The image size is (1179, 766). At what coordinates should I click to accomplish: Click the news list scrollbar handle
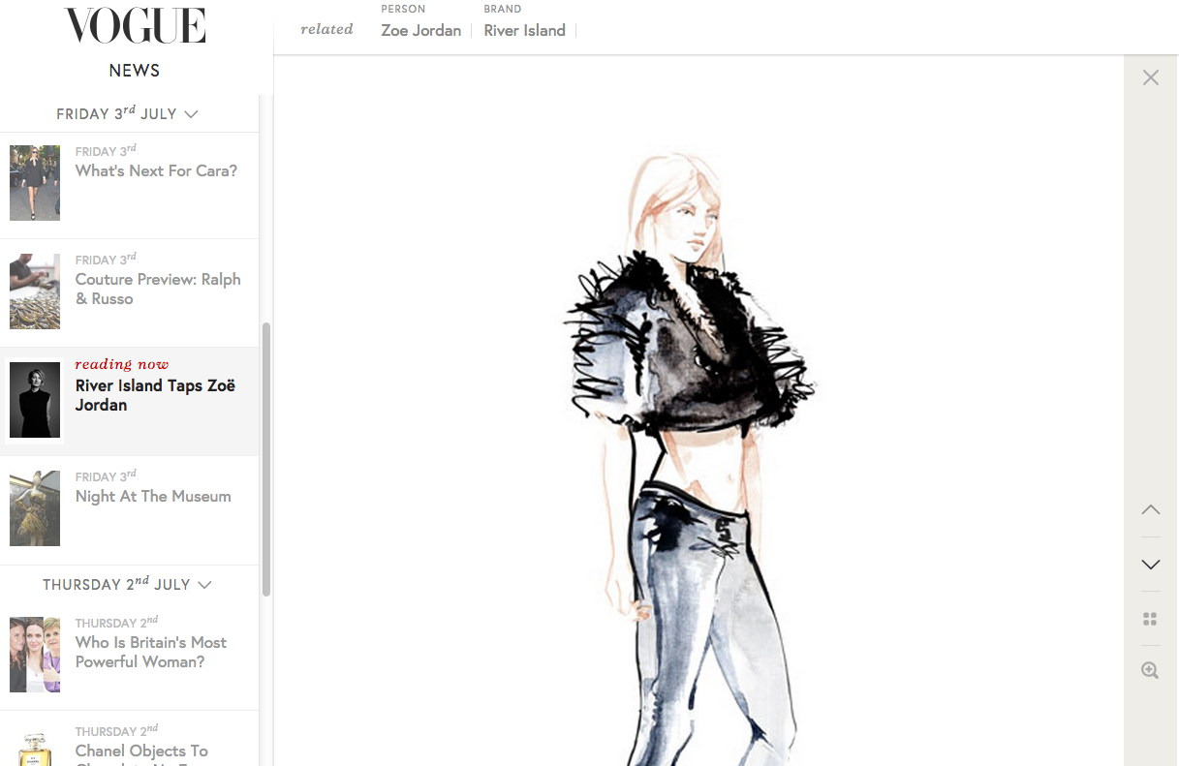(266, 459)
